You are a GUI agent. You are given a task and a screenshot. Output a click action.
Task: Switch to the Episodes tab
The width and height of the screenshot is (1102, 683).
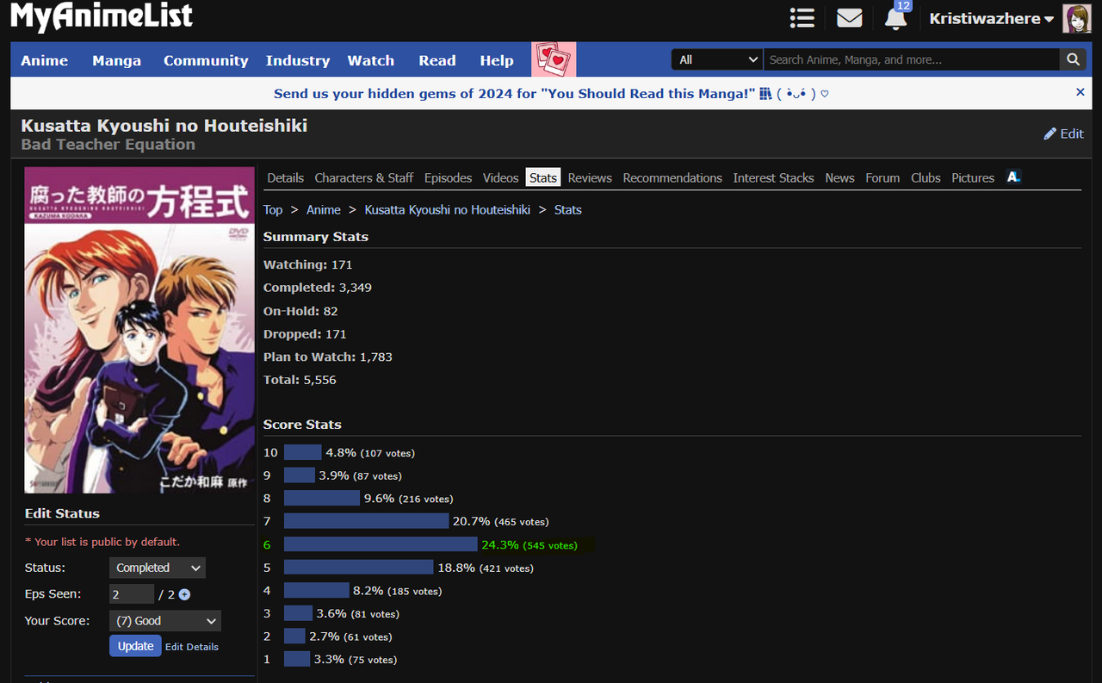coord(448,177)
